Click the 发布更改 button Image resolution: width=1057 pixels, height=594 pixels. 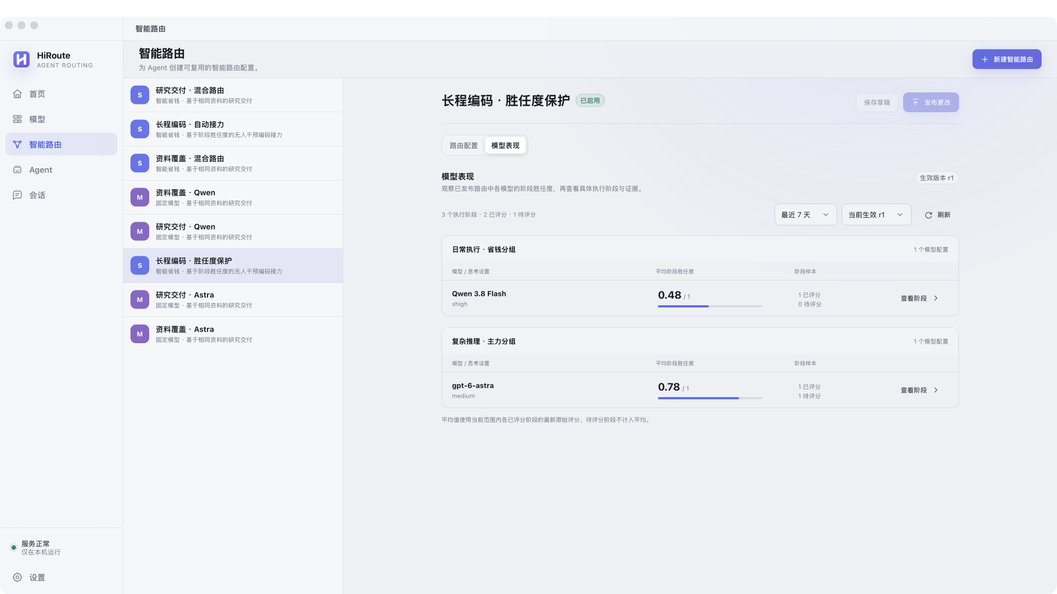pos(931,102)
